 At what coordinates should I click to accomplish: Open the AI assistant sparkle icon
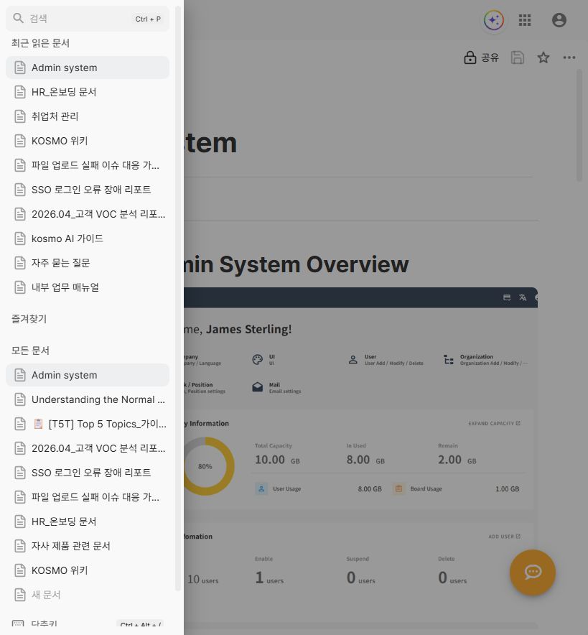(494, 20)
